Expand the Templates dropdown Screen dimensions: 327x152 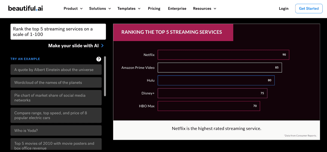(x=129, y=8)
